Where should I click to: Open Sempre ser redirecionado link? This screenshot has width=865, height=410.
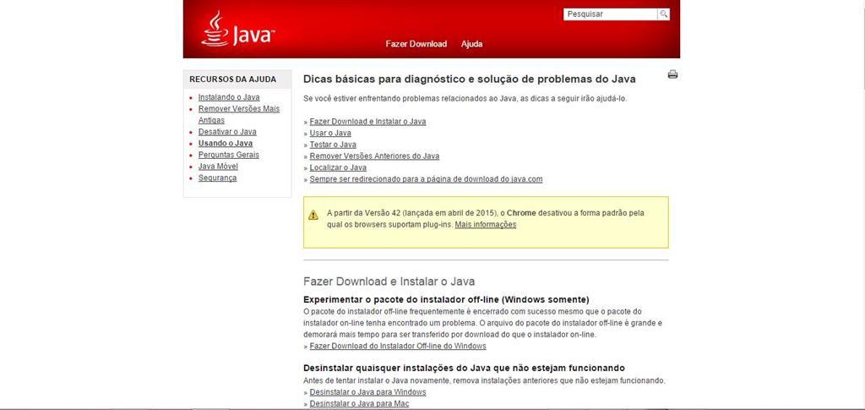pos(426,179)
